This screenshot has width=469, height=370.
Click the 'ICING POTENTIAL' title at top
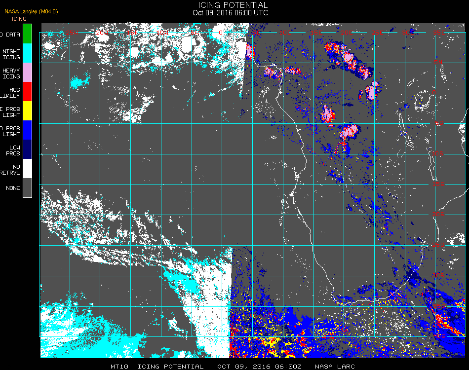(x=233, y=5)
